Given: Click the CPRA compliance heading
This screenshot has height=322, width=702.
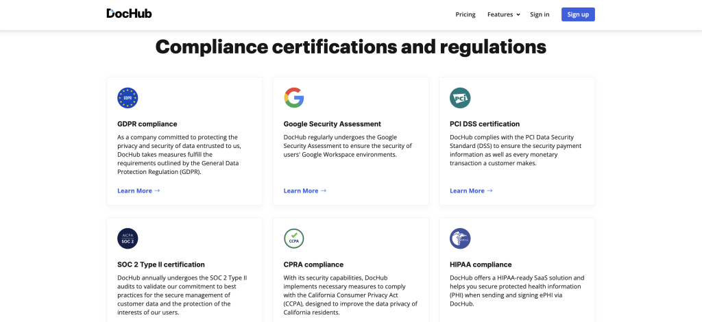Looking at the screenshot, I should point(313,264).
